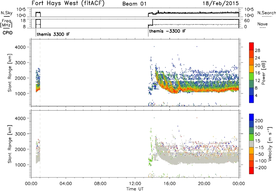Viewport: 276px width, 191px height.
Task: Click the 'Velocity [m s-1]' colorbar label
Action: 270,144
